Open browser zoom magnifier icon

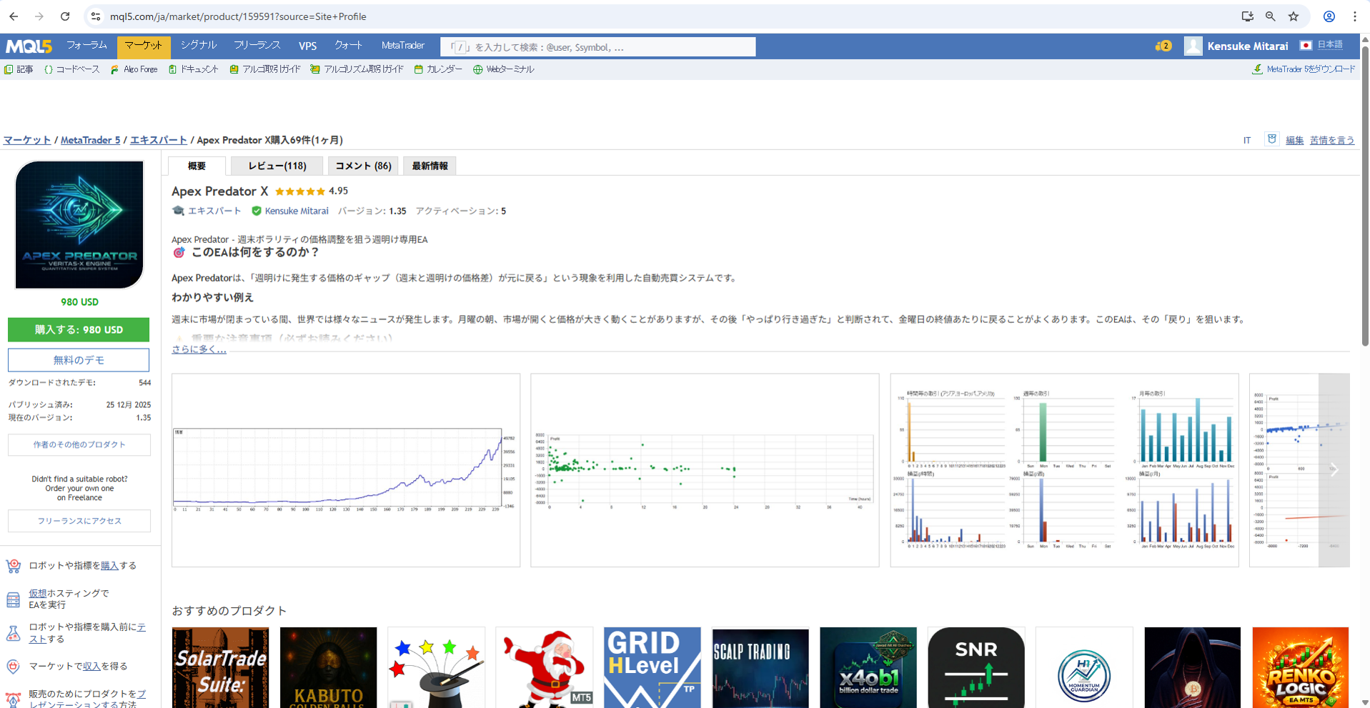coord(1270,16)
